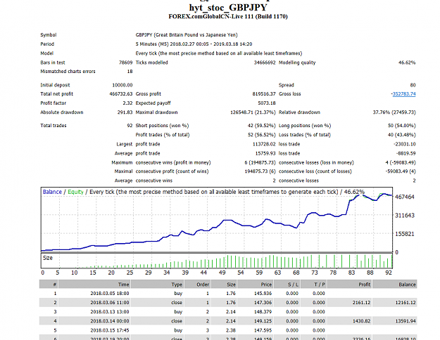
Task: Select Modelling quality value 46.62%
Action: pos(407,63)
